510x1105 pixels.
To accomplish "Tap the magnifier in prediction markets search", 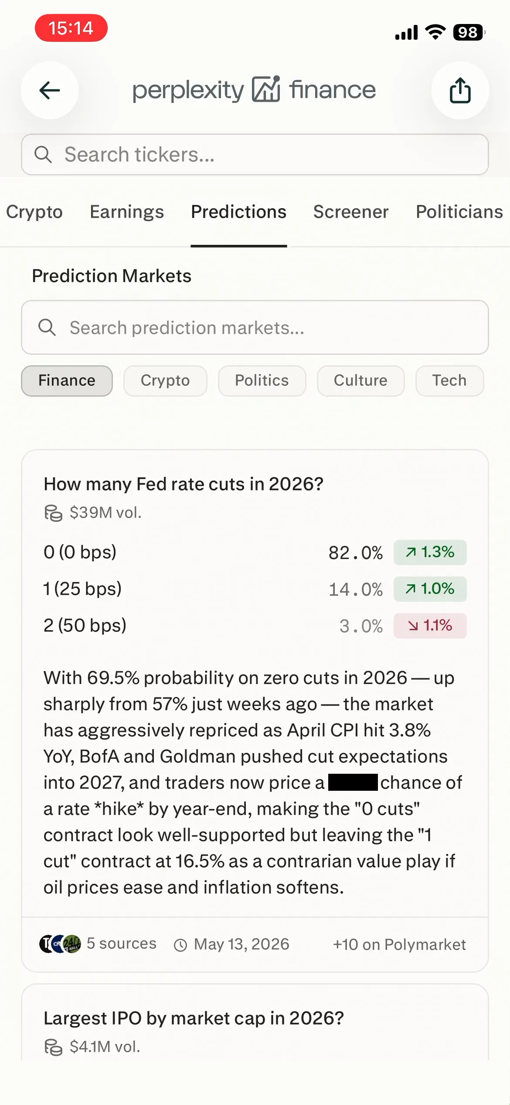I will [47, 327].
